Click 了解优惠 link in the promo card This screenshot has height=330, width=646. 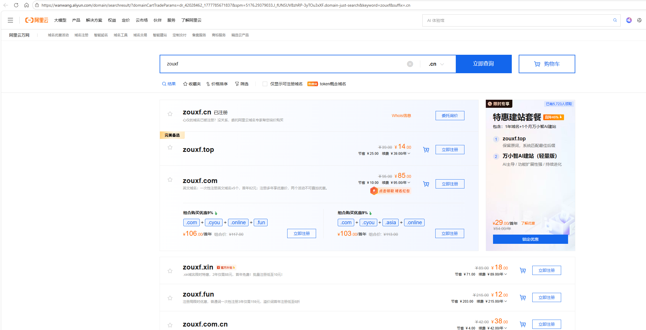[x=528, y=223]
